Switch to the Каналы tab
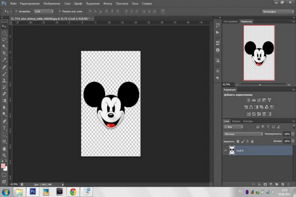 click(236, 121)
